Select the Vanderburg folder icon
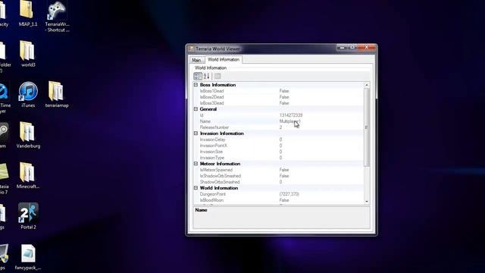Image resolution: width=485 pixels, height=273 pixels. pyautogui.click(x=28, y=135)
